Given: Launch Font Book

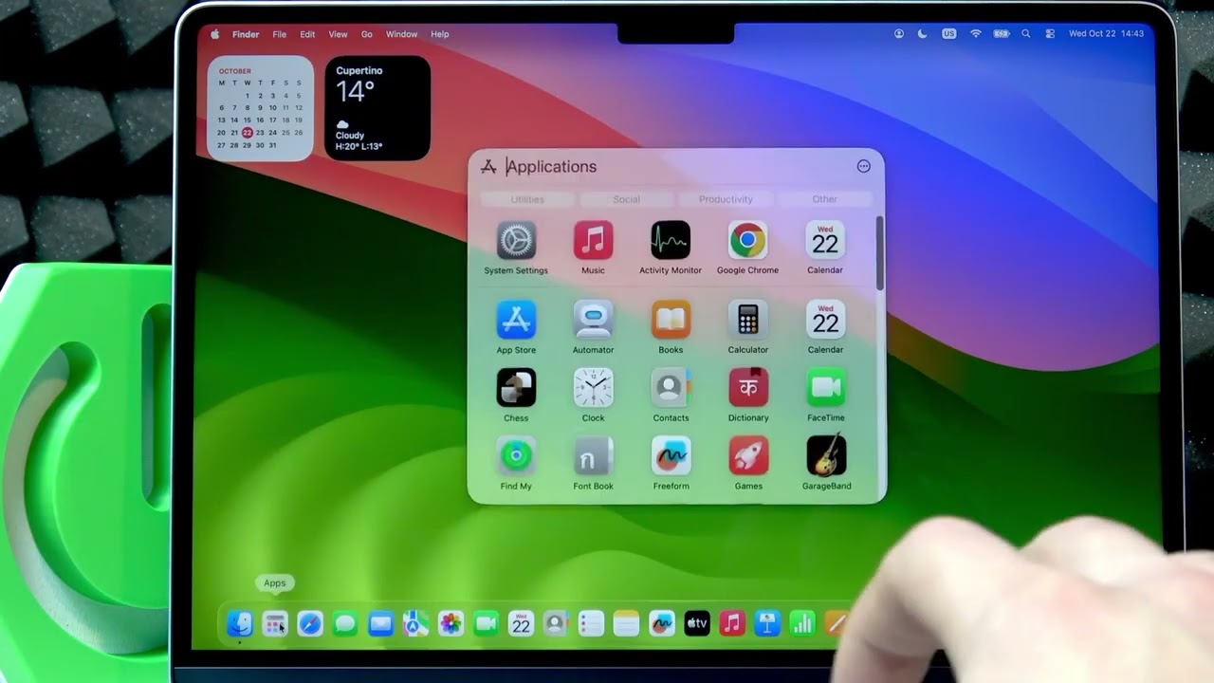Looking at the screenshot, I should 593,456.
